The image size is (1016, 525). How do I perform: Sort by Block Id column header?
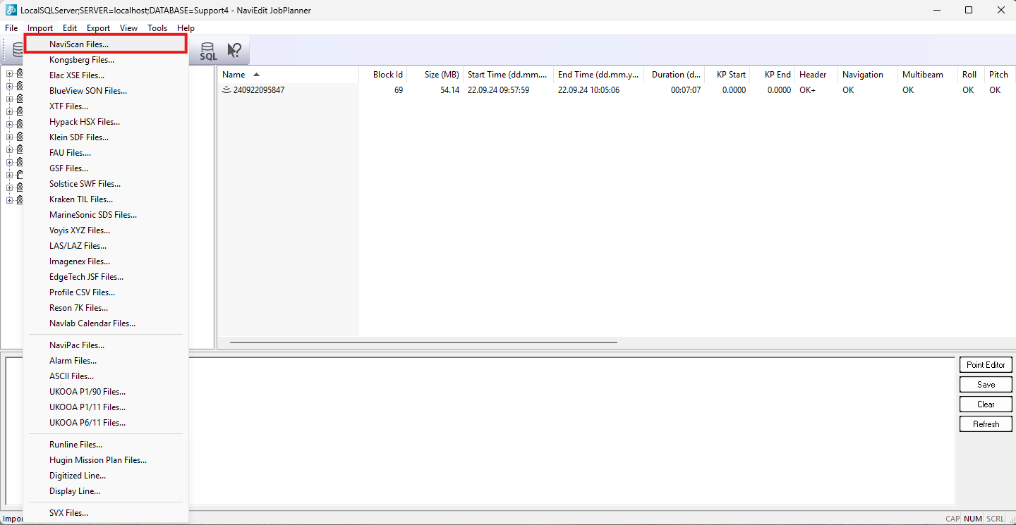coord(383,75)
